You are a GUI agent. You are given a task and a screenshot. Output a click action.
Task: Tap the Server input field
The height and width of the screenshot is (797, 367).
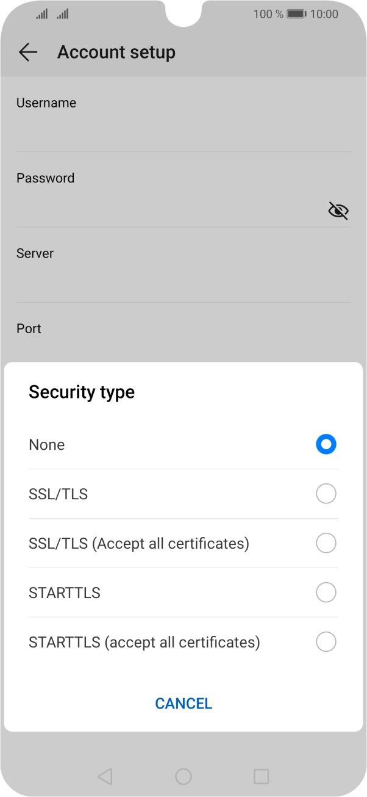click(x=183, y=285)
